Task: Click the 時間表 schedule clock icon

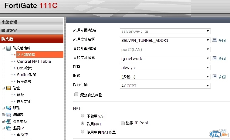Action: point(8,115)
